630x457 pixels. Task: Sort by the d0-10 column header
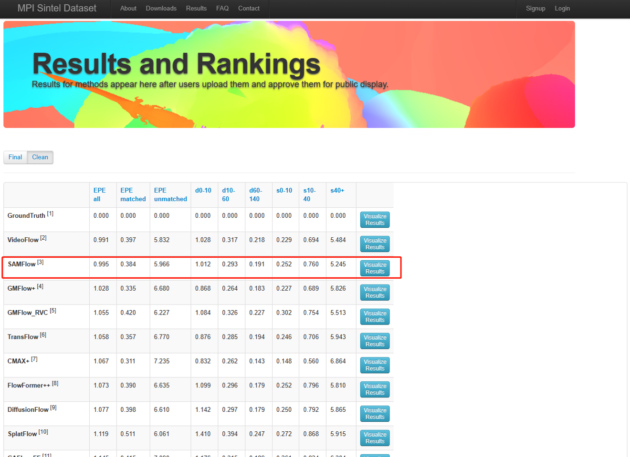click(x=203, y=190)
